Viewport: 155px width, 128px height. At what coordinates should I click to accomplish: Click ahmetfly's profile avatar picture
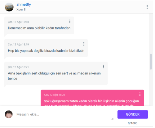[9, 7]
